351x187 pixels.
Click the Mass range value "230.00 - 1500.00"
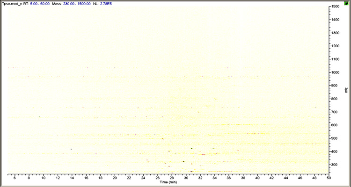(76, 4)
